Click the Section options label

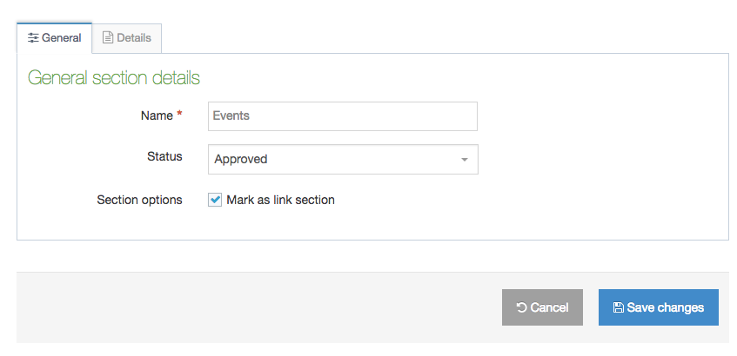(x=139, y=200)
